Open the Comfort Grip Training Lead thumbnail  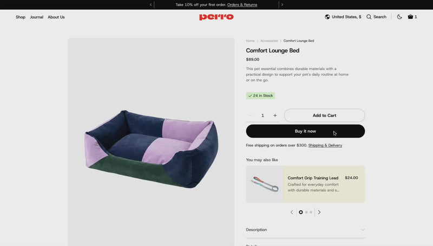pos(264,184)
